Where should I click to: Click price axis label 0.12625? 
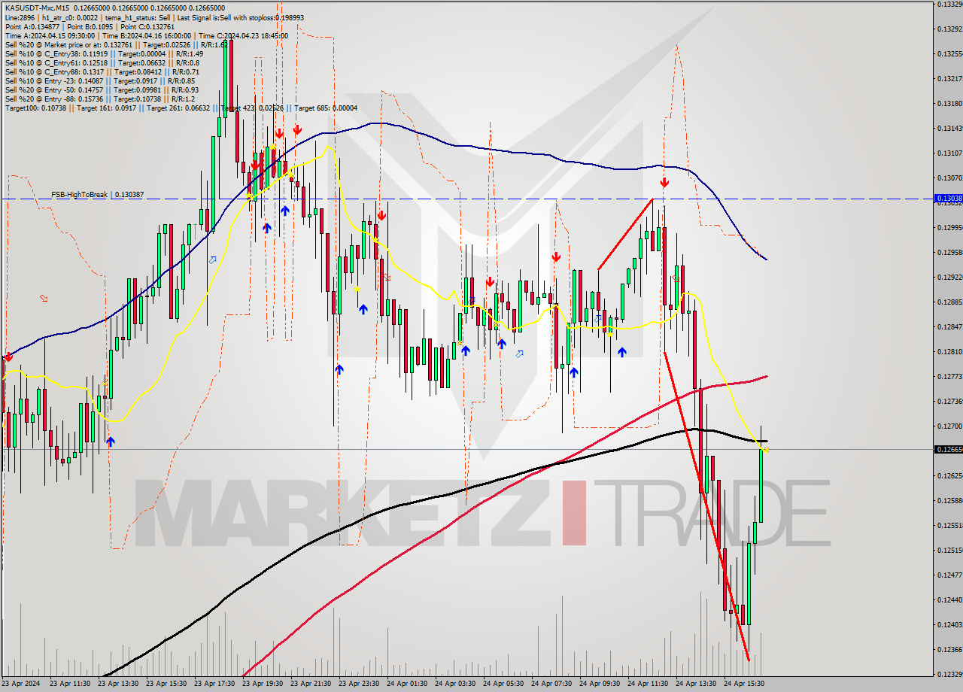pos(949,475)
